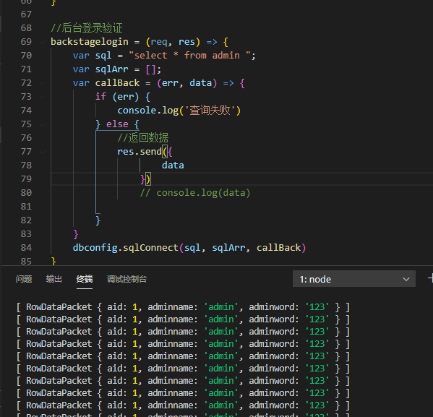Click the empty array [] on line 71
Image resolution: width=433 pixels, height=417 pixels.
click(150, 69)
